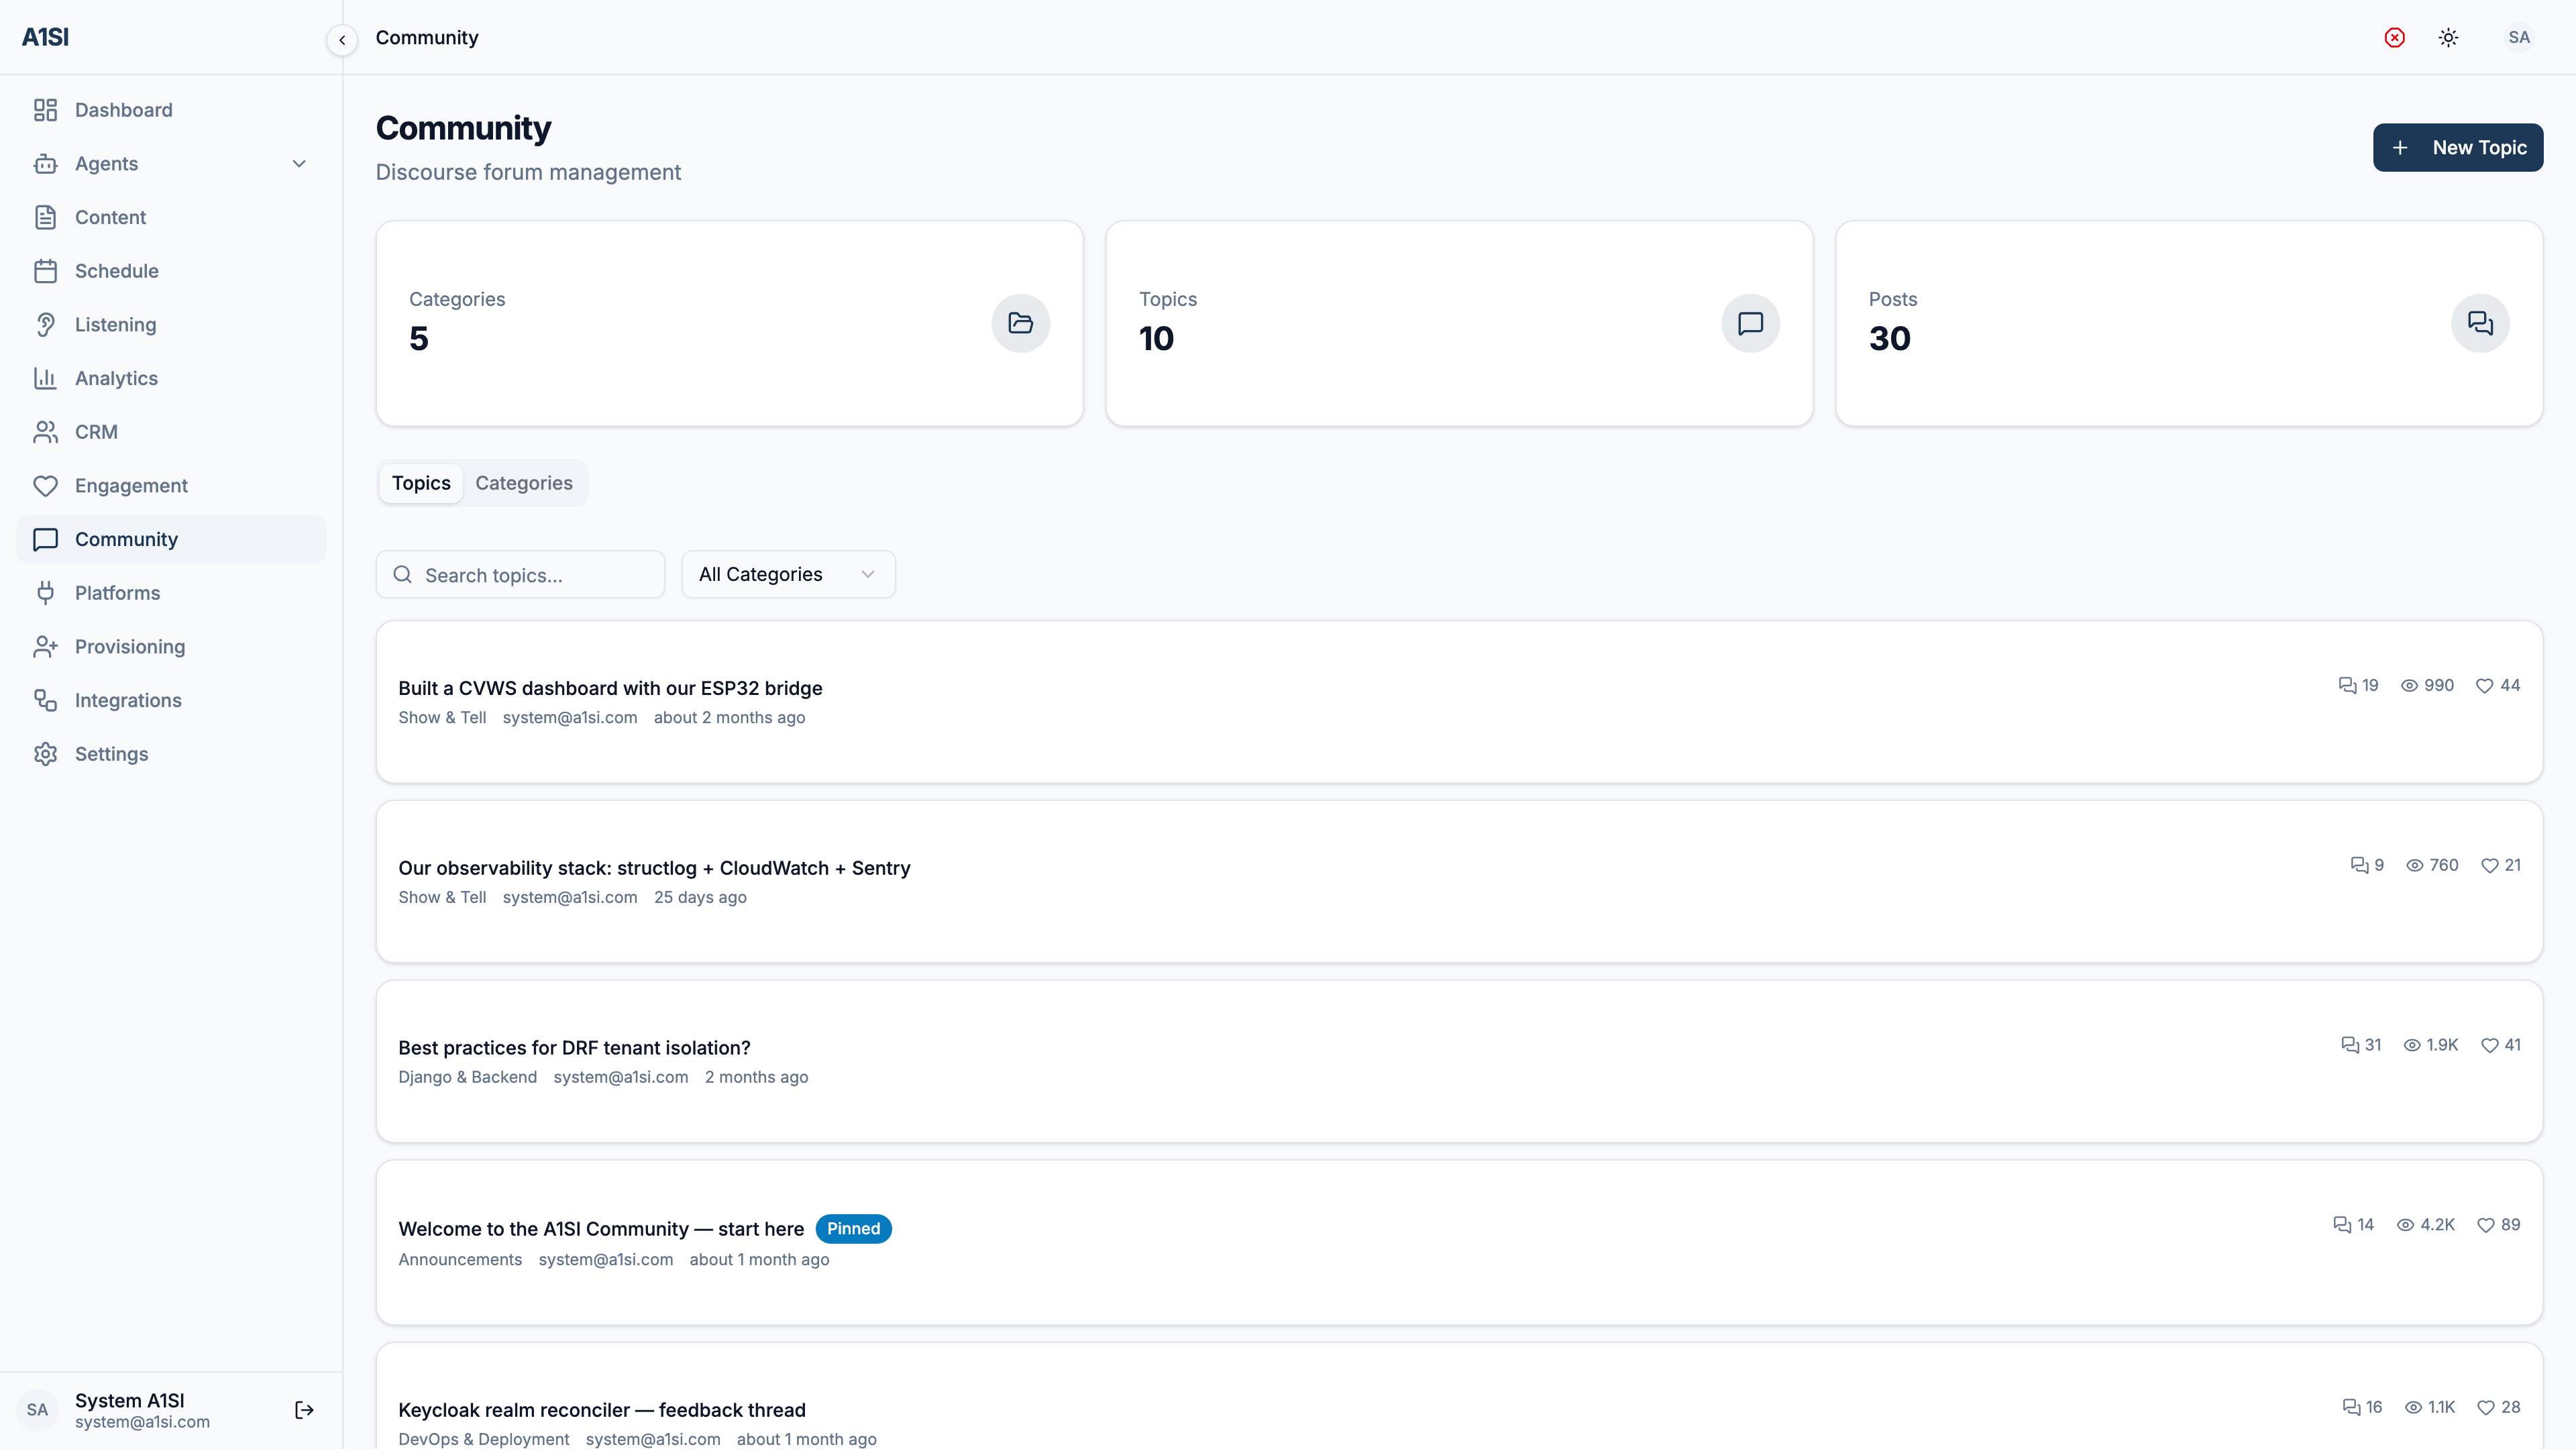The height and width of the screenshot is (1449, 2576).
Task: Click likes heart on DRF tenant isolation topic
Action: [x=2490, y=1045]
